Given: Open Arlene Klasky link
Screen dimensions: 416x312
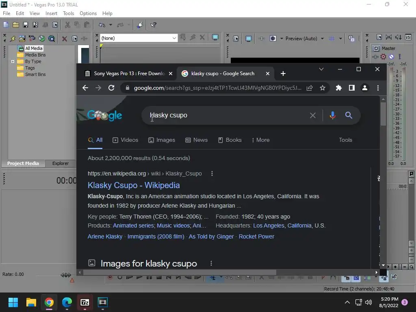Looking at the screenshot, I should [x=105, y=236].
